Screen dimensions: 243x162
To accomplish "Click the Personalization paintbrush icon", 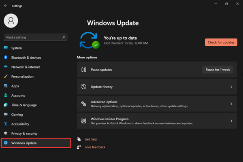I will [x=6, y=77].
